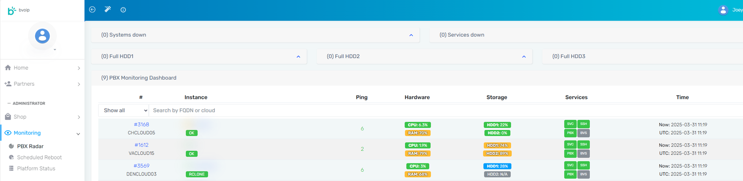This screenshot has width=743, height=181.
Task: Collapse the Systems down panel chevron
Action: coord(411,35)
